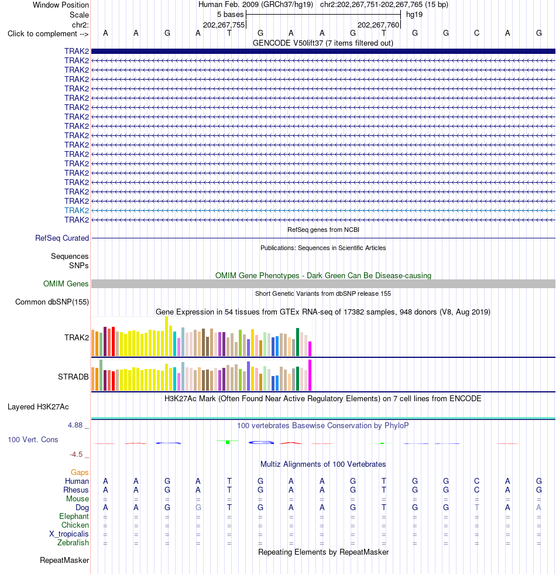Click the Human Feb. 2009 (GRCh37/hg19) assembly text

(256, 5)
